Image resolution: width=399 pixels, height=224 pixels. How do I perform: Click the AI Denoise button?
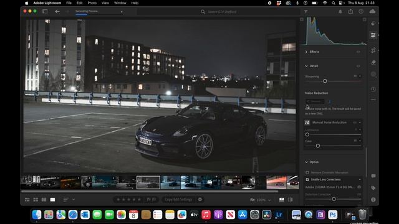315,101
